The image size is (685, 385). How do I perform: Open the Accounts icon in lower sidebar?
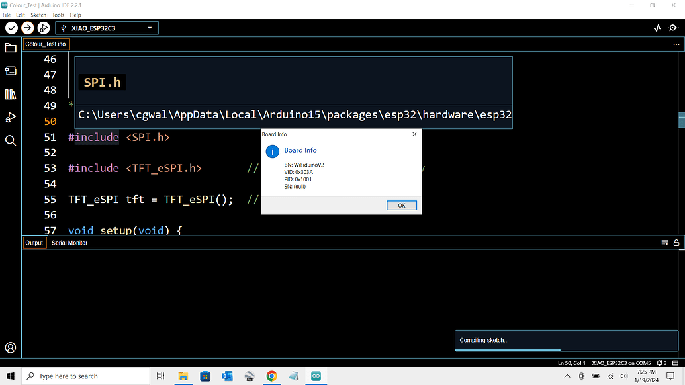10,347
